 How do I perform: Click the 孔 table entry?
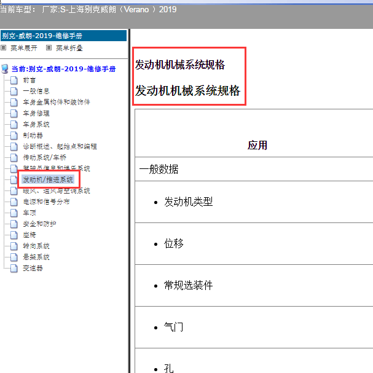pos(168,369)
